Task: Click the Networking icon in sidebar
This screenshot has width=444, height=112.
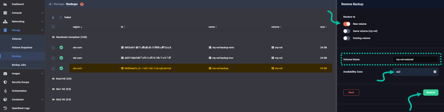Action: (5, 21)
